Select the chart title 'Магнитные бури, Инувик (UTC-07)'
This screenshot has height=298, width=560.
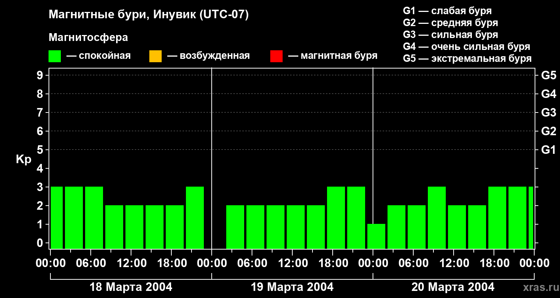pos(149,15)
